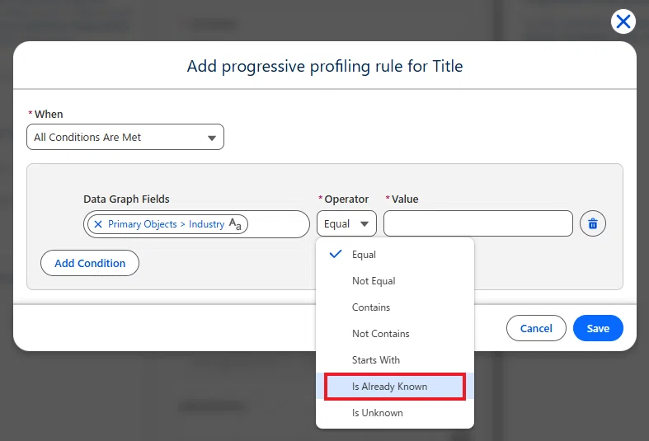Open the When conditions dropdown
Viewport: 649px width, 441px height.
click(125, 137)
